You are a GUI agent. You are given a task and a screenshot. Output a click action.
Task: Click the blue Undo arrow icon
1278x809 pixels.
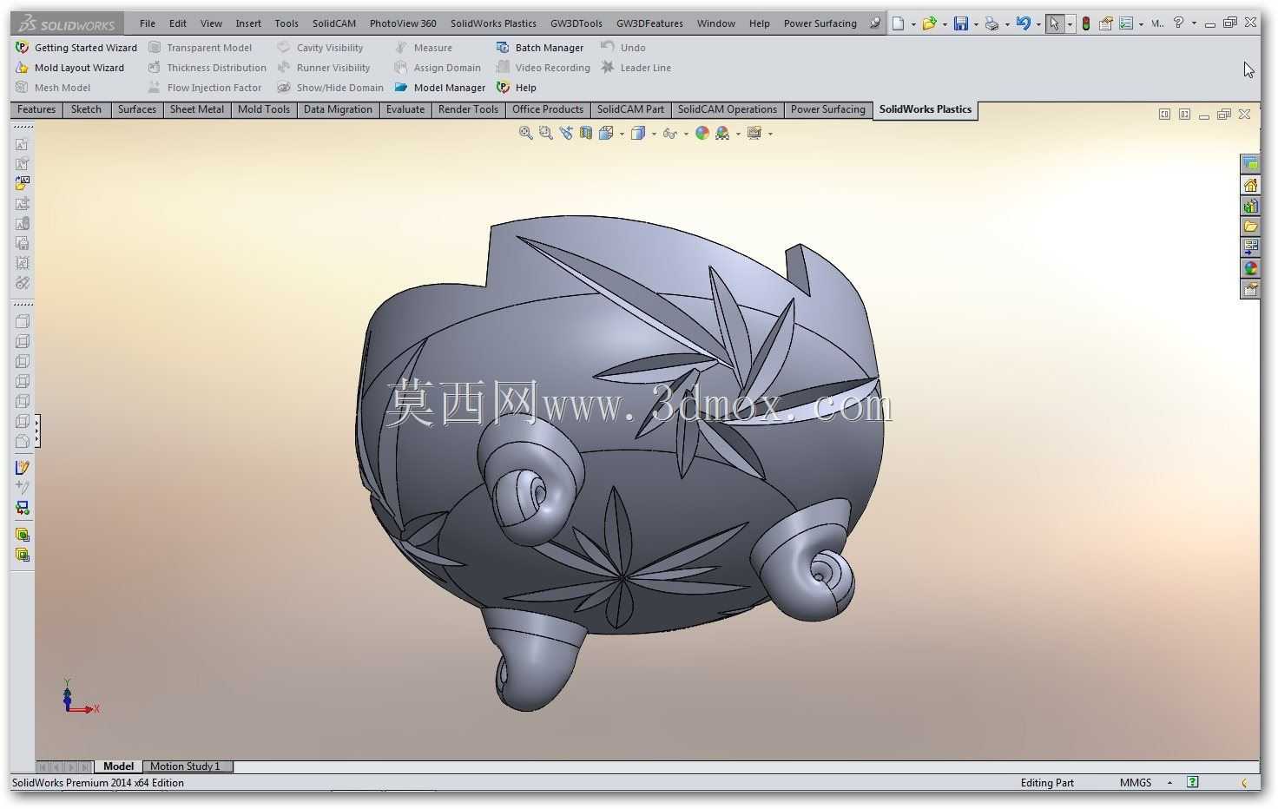pyautogui.click(x=1023, y=23)
